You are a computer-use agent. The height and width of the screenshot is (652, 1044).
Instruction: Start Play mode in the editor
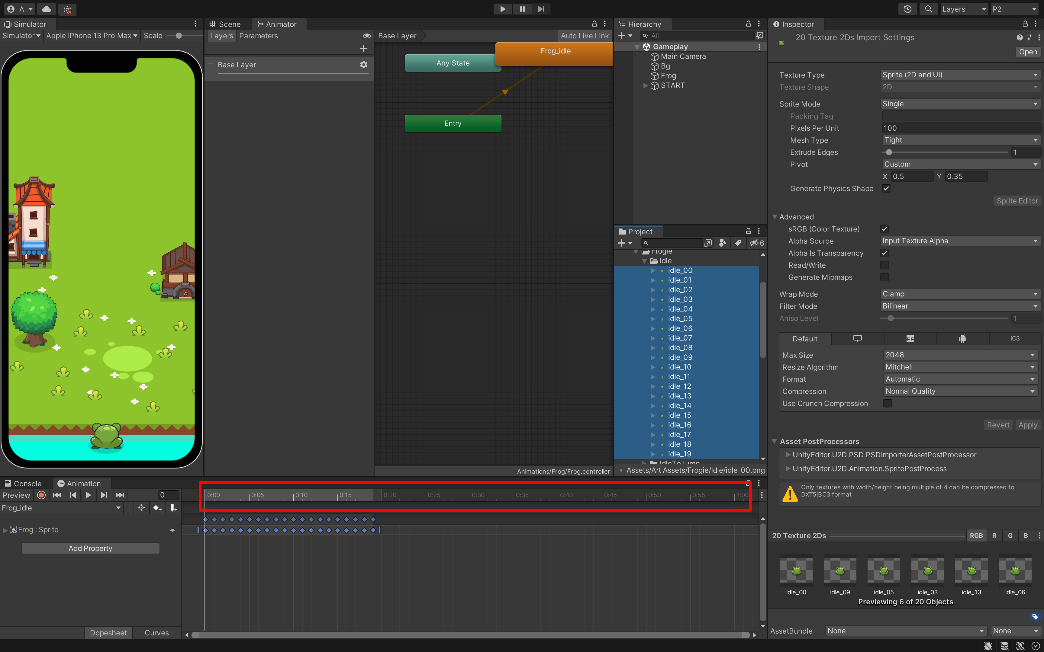click(503, 9)
